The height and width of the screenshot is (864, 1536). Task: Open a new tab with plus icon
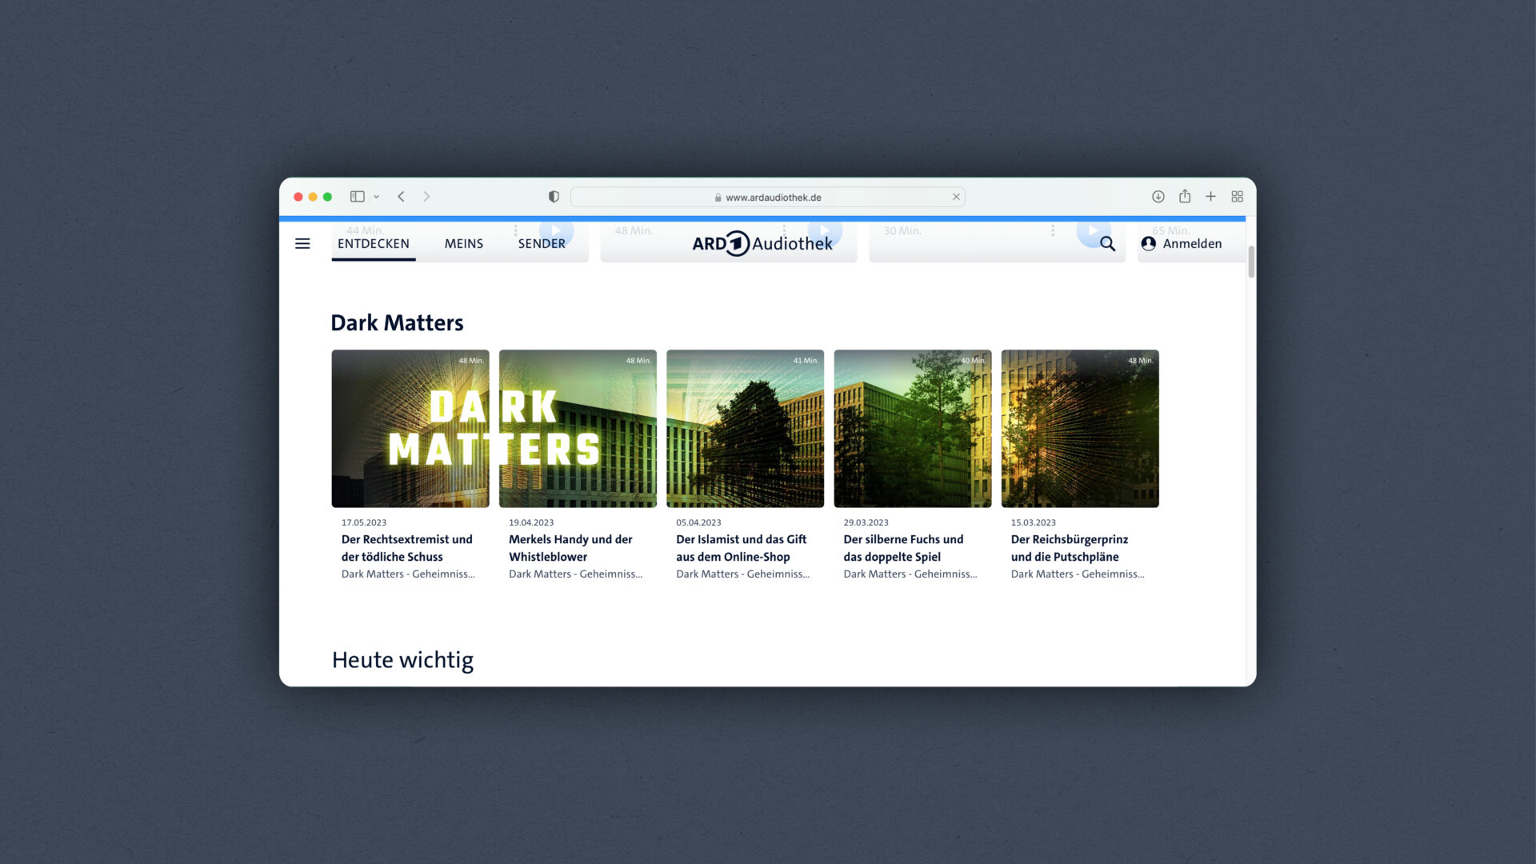click(1211, 197)
